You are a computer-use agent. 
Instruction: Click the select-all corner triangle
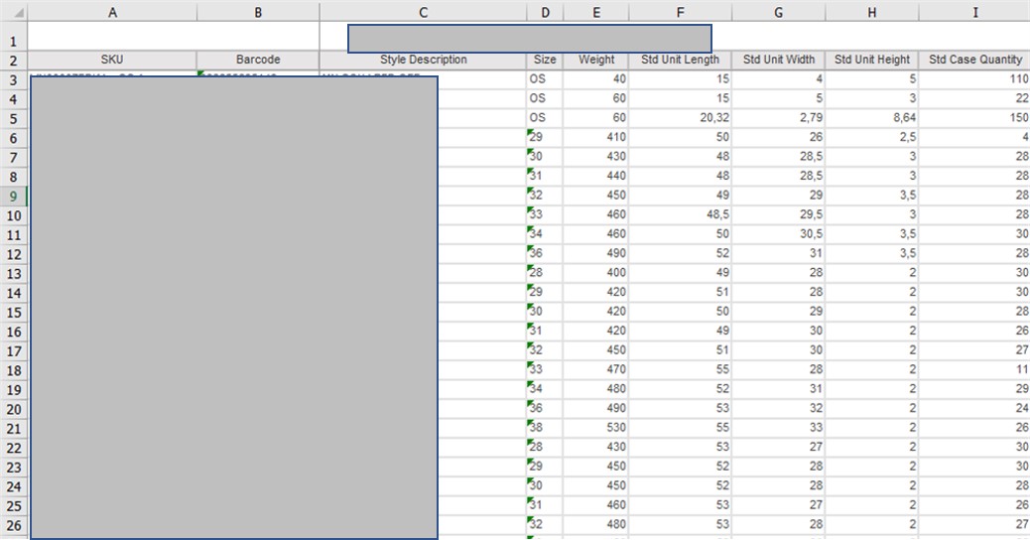click(x=19, y=13)
